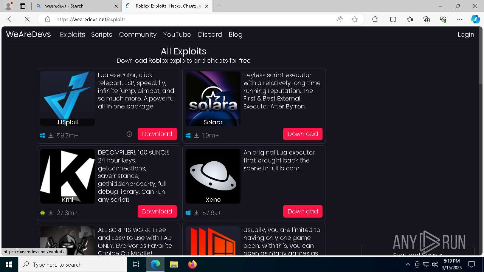Show hidden tray icons chevron
Screen dimensions: 484x272
pos(408,264)
